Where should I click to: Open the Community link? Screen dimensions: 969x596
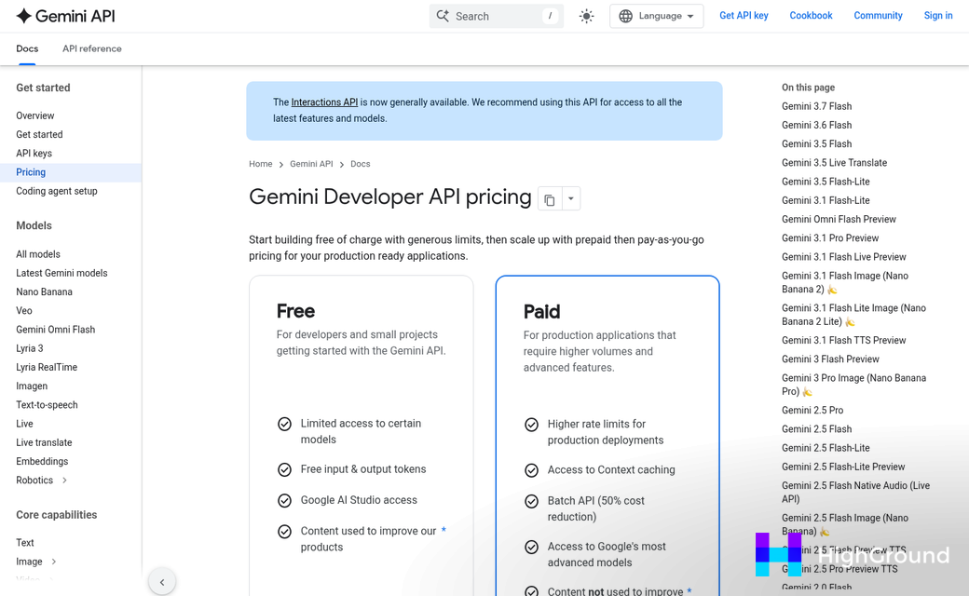tap(878, 16)
